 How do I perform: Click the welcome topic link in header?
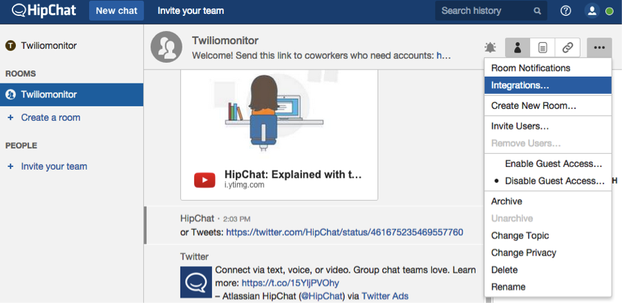444,56
